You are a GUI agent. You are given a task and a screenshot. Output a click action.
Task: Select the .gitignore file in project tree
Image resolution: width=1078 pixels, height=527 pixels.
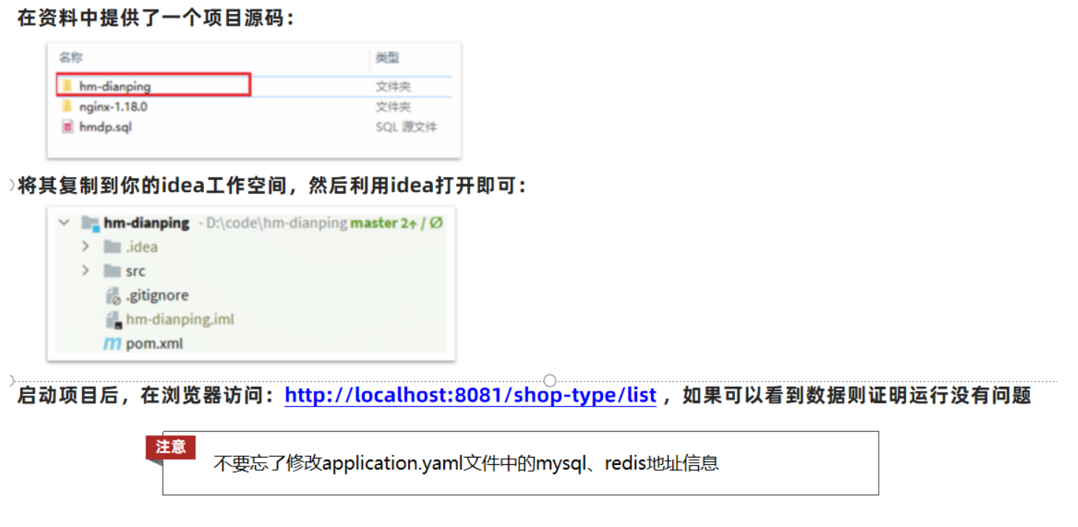157,295
